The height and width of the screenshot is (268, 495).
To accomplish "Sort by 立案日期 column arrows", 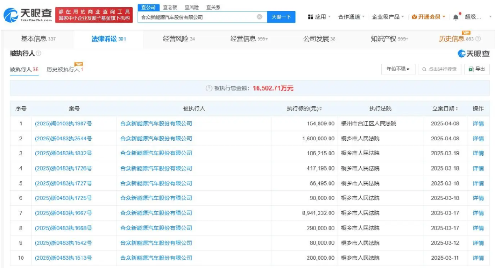I will click(x=457, y=108).
